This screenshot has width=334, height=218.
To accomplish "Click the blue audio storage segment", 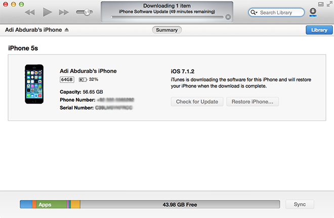I will click(26, 204).
